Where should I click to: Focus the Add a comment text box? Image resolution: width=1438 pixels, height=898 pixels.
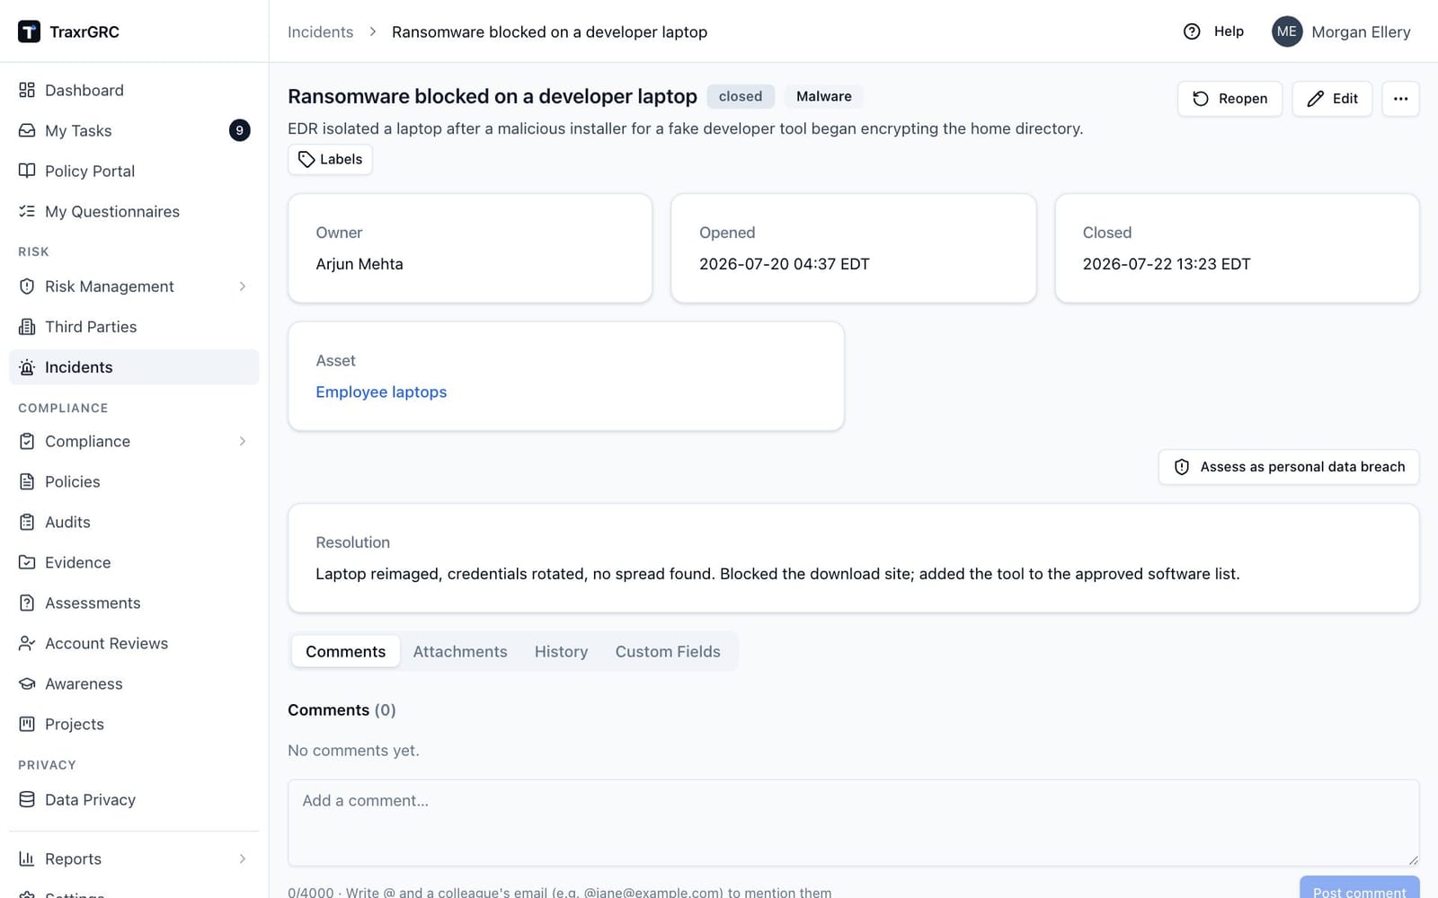[853, 823]
